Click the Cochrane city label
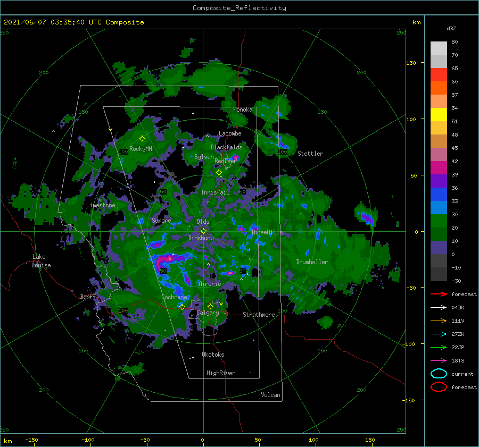479x447 pixels. click(174, 297)
